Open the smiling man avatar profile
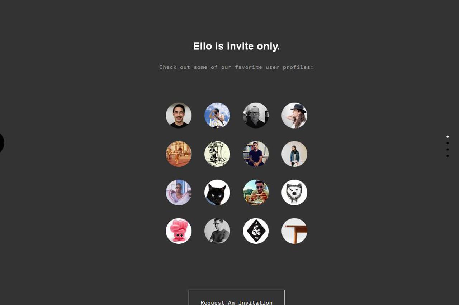The image size is (459, 305). [x=179, y=116]
